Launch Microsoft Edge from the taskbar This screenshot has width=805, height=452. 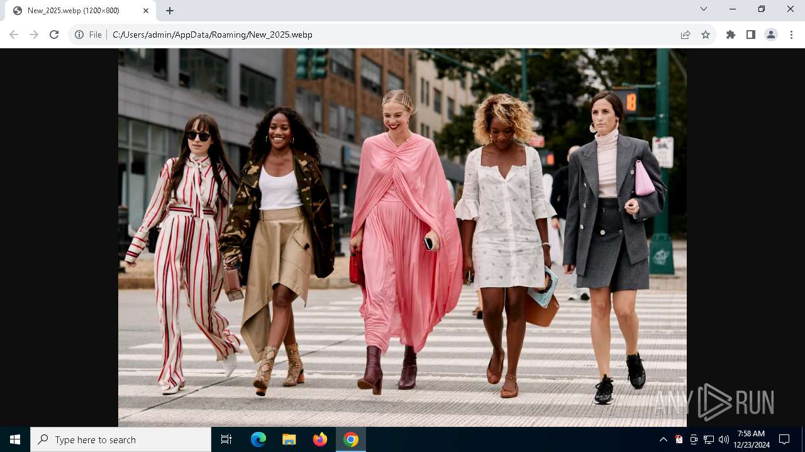point(258,439)
